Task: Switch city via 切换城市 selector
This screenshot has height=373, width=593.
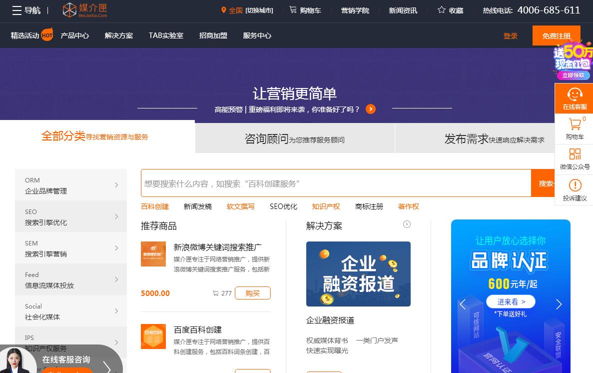Action: click(259, 10)
